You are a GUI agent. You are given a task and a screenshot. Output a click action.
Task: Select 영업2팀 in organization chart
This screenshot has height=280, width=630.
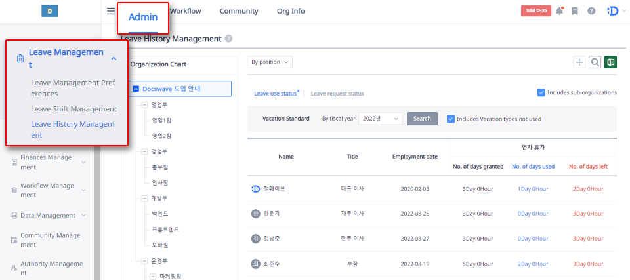coord(161,136)
